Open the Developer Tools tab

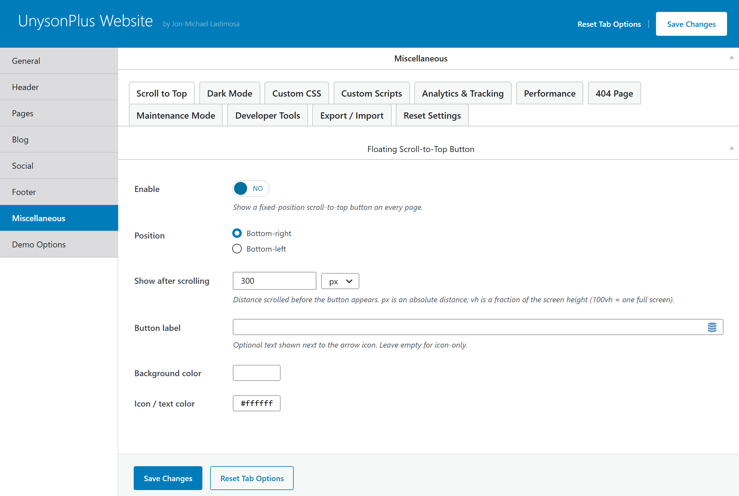tap(268, 115)
